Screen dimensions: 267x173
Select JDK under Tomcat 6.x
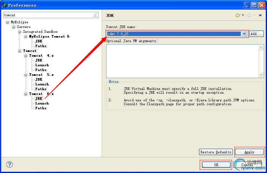click(39, 98)
